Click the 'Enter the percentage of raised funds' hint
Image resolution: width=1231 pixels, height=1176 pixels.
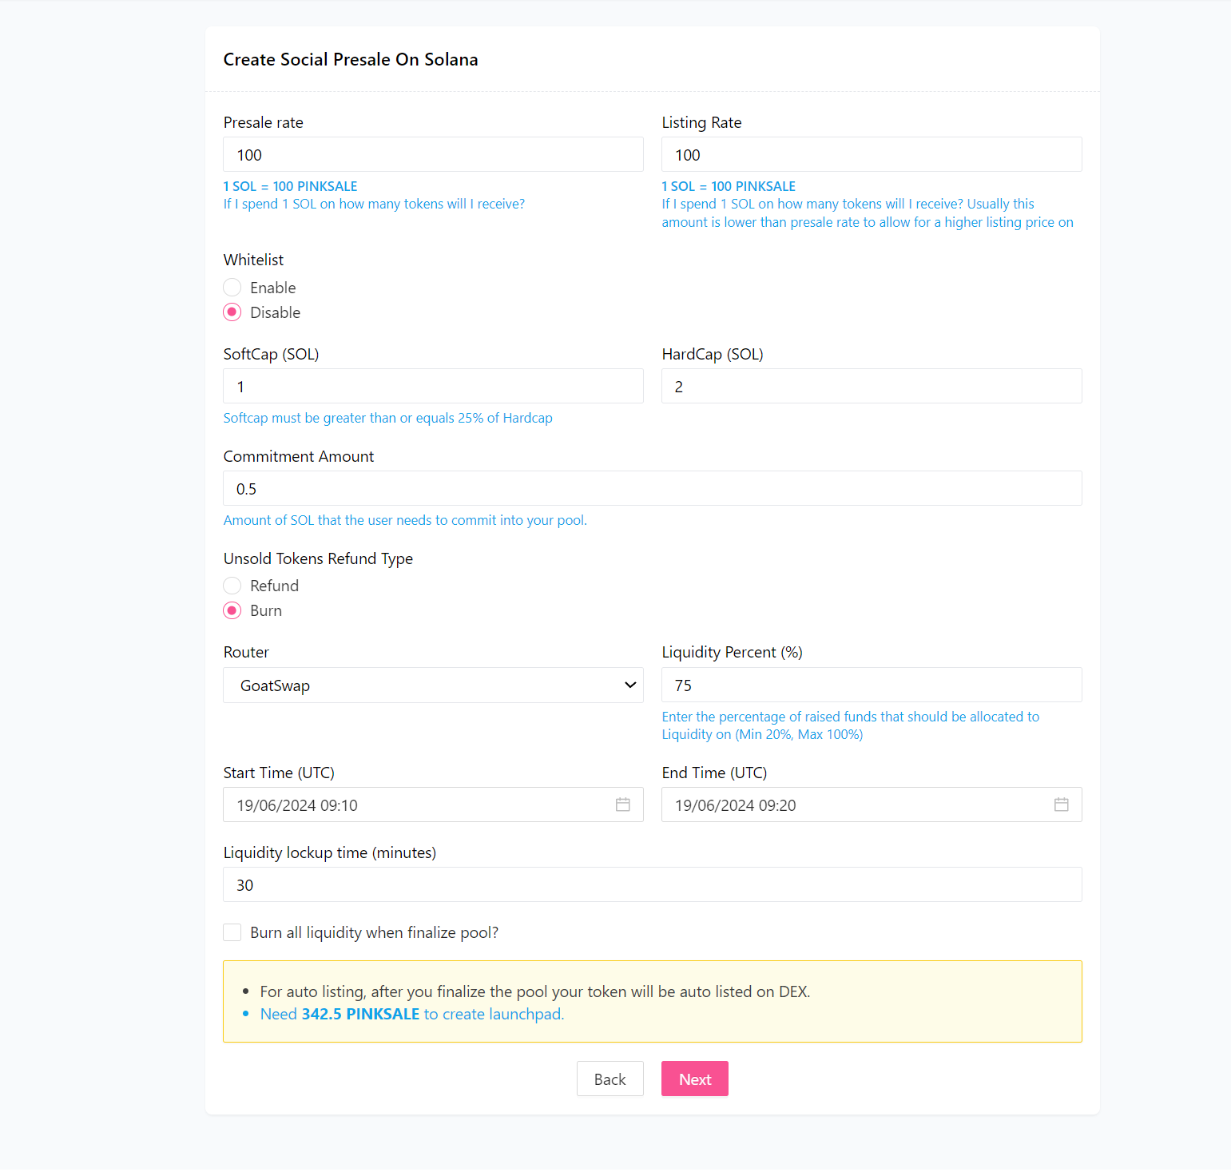pos(851,725)
